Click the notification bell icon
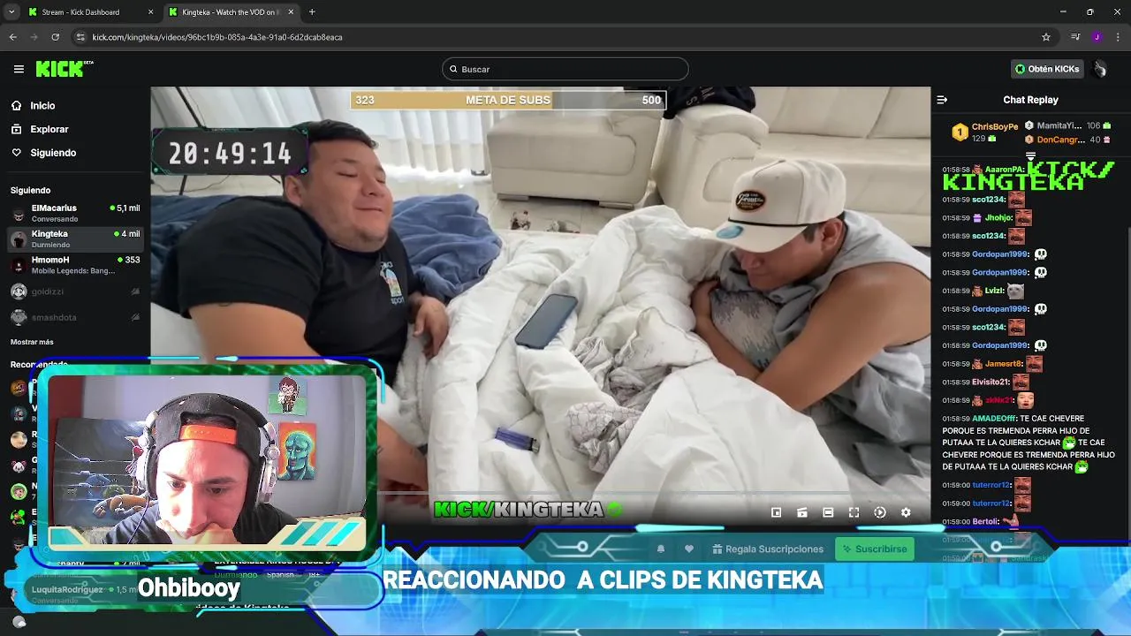The height and width of the screenshot is (636, 1131). 661,549
